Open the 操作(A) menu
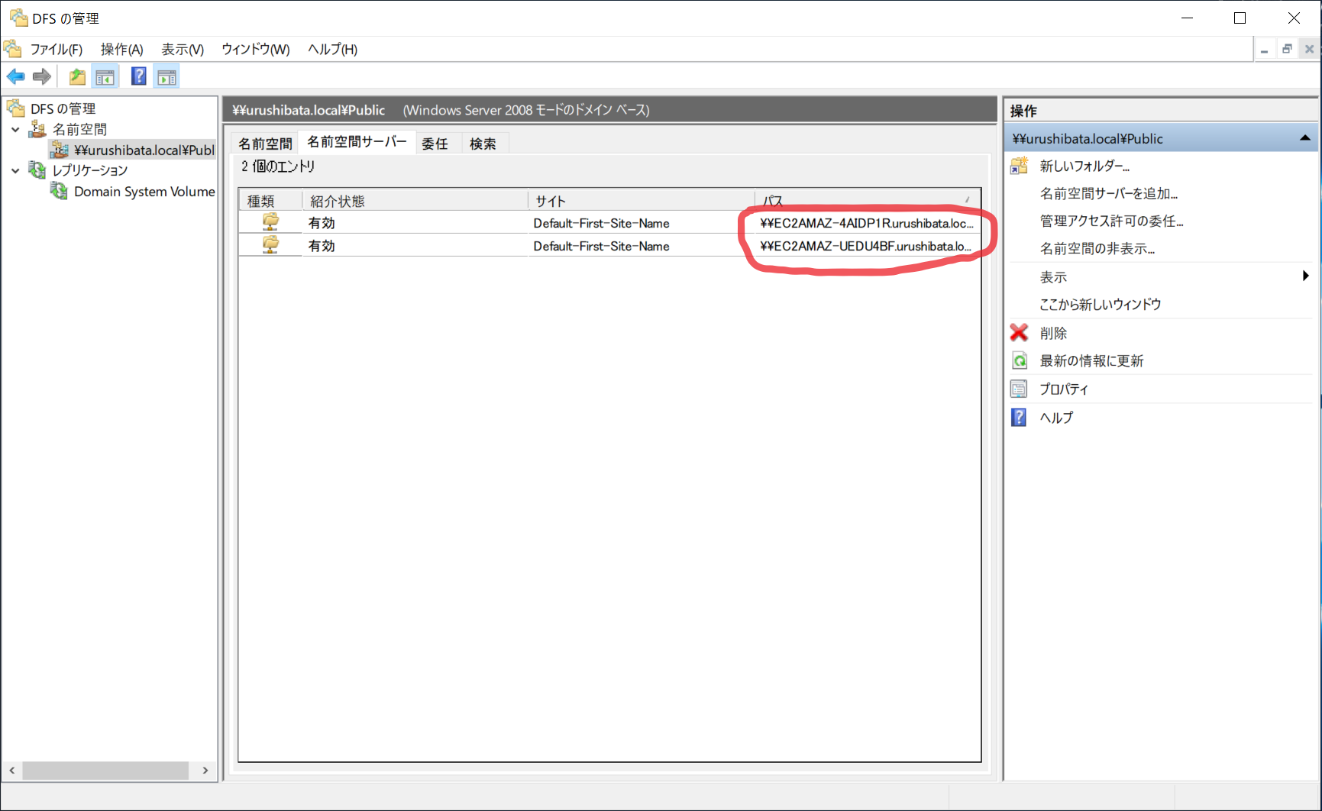Viewport: 1322px width, 811px height. pyautogui.click(x=122, y=50)
